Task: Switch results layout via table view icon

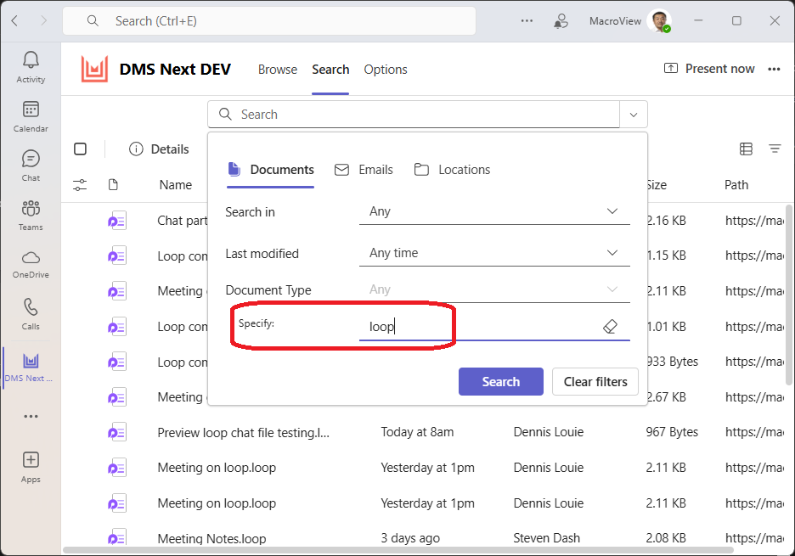Action: [746, 149]
